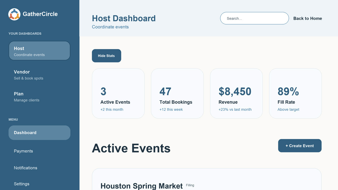Click Coordinate events subtitle under page title
The height and width of the screenshot is (190, 338).
pyautogui.click(x=110, y=27)
